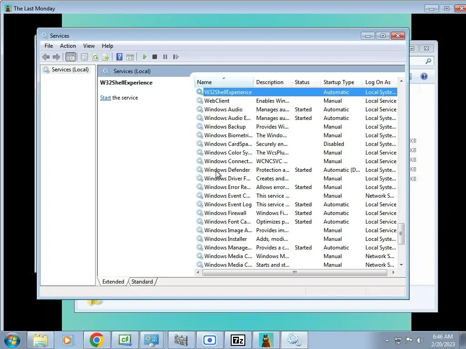Sort by Startup Type column header

[x=341, y=82]
